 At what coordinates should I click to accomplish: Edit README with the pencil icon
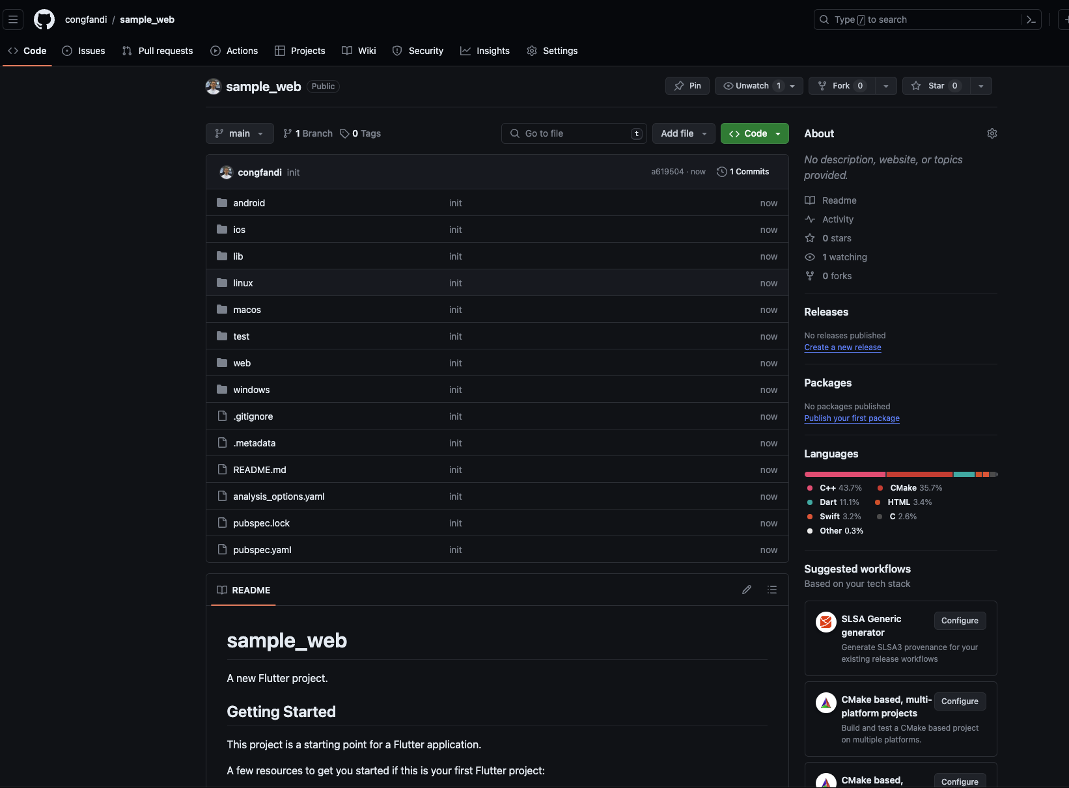(x=747, y=590)
